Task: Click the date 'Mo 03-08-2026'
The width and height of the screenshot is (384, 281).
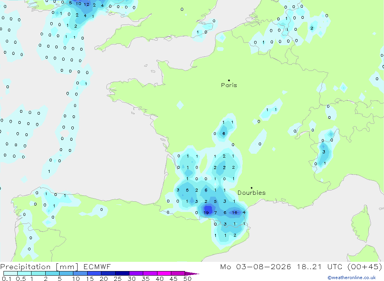Action: tap(255, 266)
